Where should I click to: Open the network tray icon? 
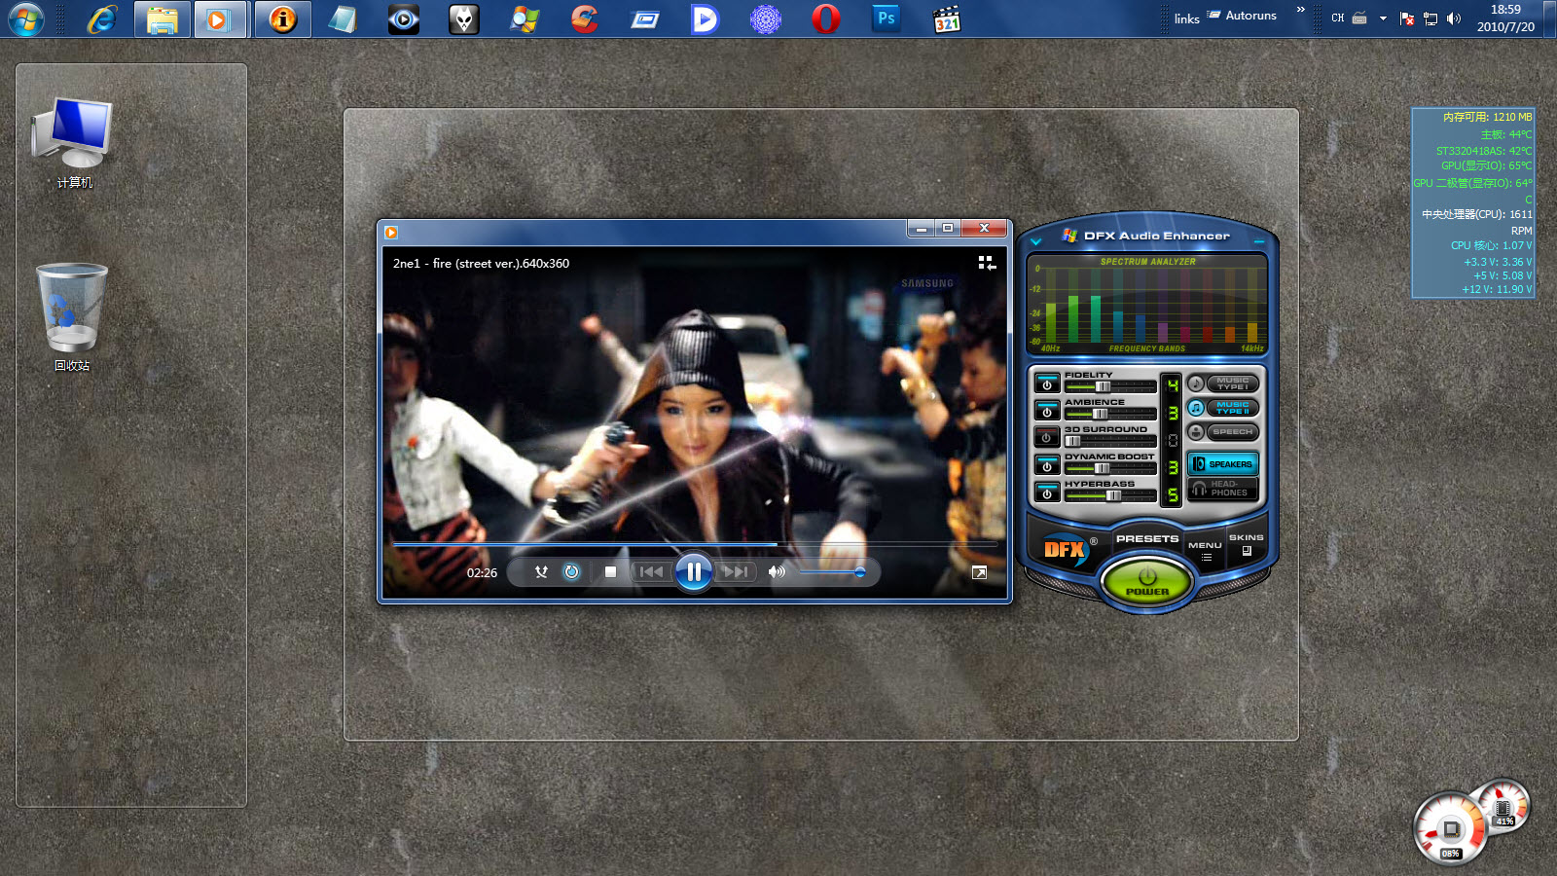pos(1430,18)
